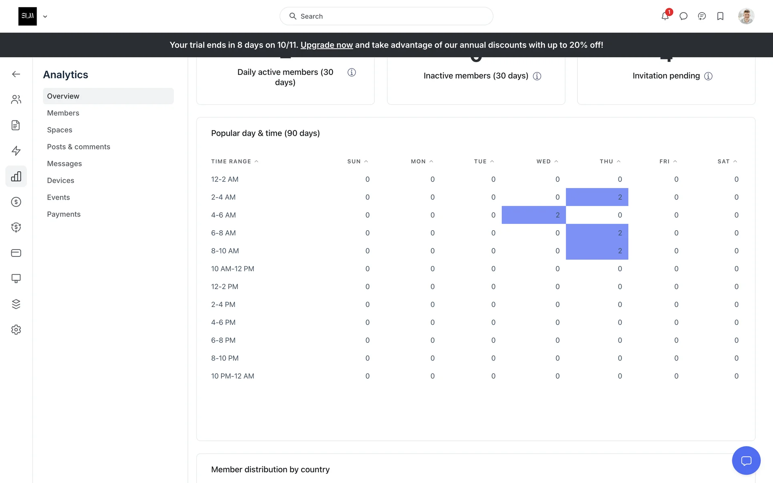Click the back arrow icon
The width and height of the screenshot is (773, 483).
(16, 74)
